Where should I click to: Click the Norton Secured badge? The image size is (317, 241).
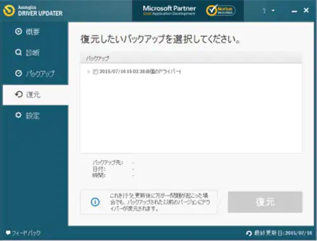coord(221,10)
